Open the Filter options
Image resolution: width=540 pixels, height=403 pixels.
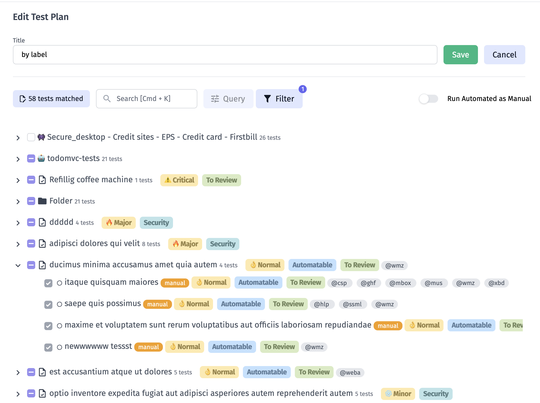pyautogui.click(x=279, y=99)
